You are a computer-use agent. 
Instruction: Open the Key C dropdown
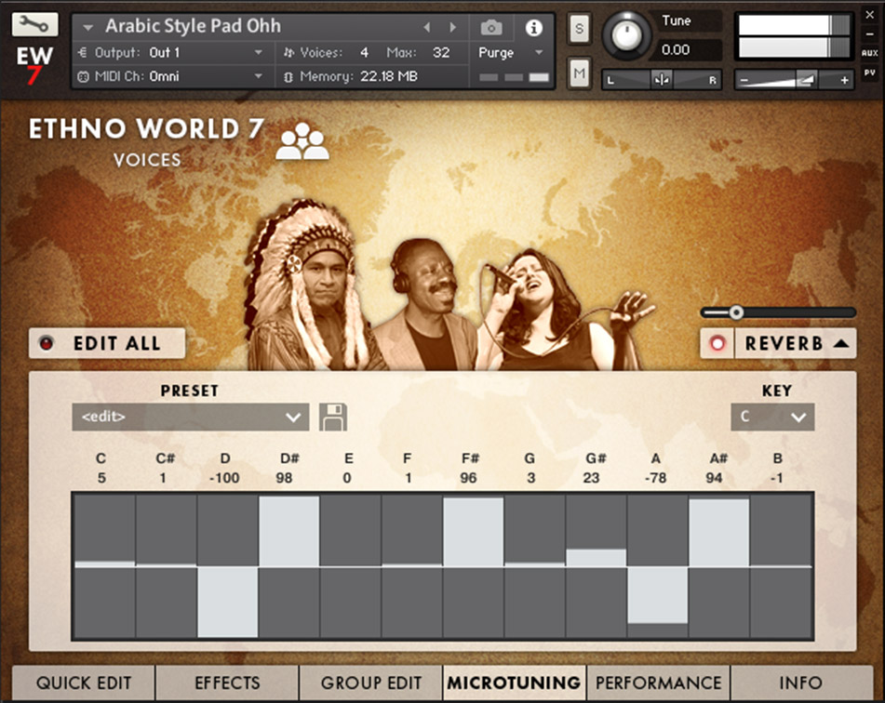[772, 417]
